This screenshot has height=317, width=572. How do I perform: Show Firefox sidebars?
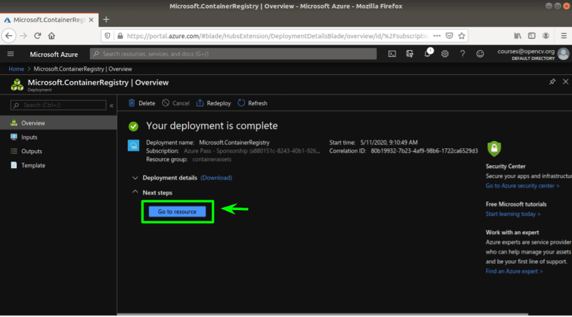[x=532, y=36]
